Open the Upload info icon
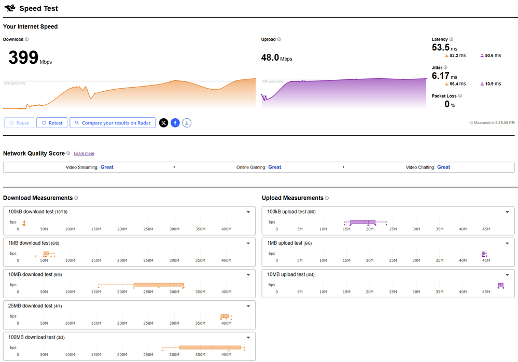 pyautogui.click(x=279, y=39)
